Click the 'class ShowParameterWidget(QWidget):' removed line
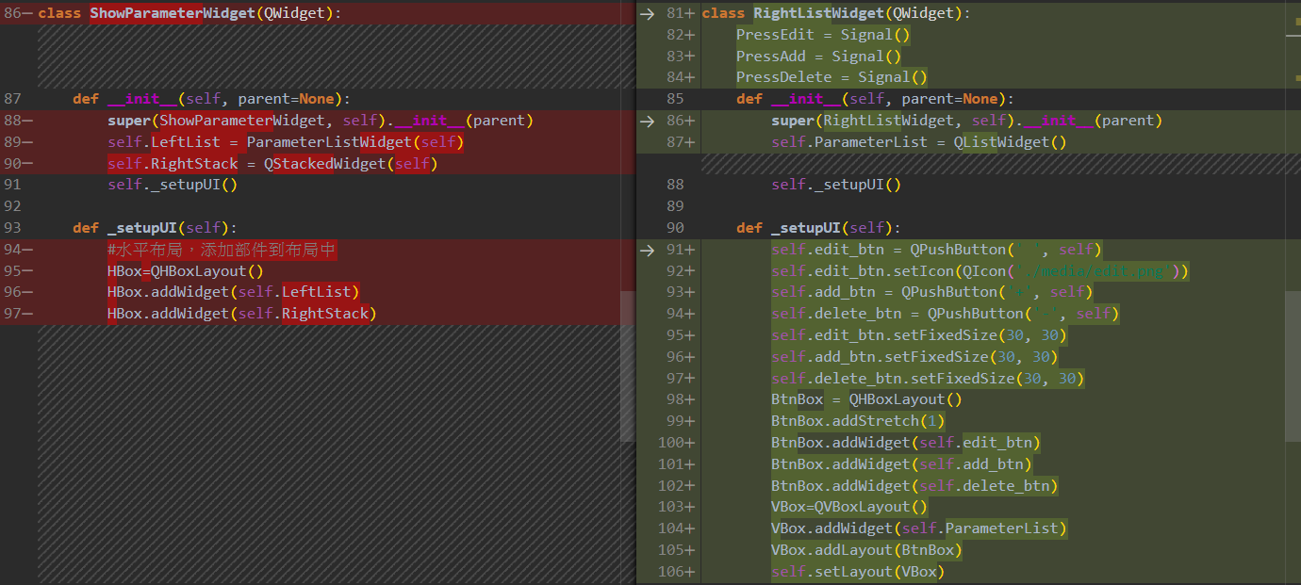 [189, 13]
